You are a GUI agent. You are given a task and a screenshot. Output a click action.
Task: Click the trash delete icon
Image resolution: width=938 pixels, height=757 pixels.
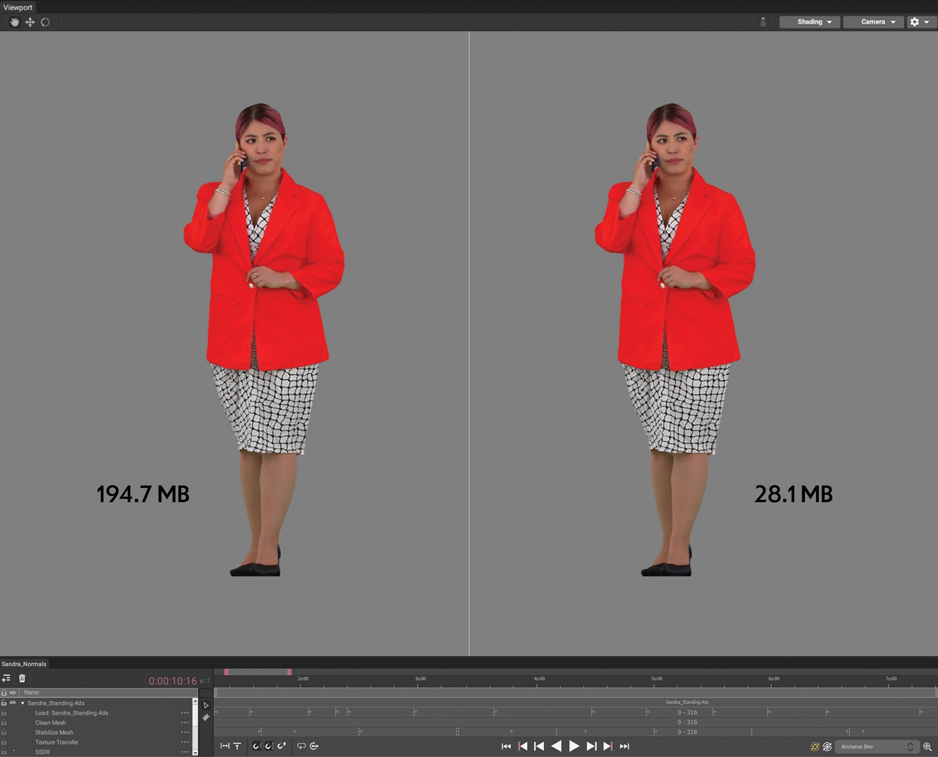22,679
